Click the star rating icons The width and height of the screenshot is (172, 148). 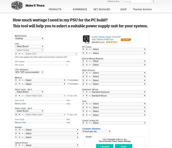coord(112,42)
